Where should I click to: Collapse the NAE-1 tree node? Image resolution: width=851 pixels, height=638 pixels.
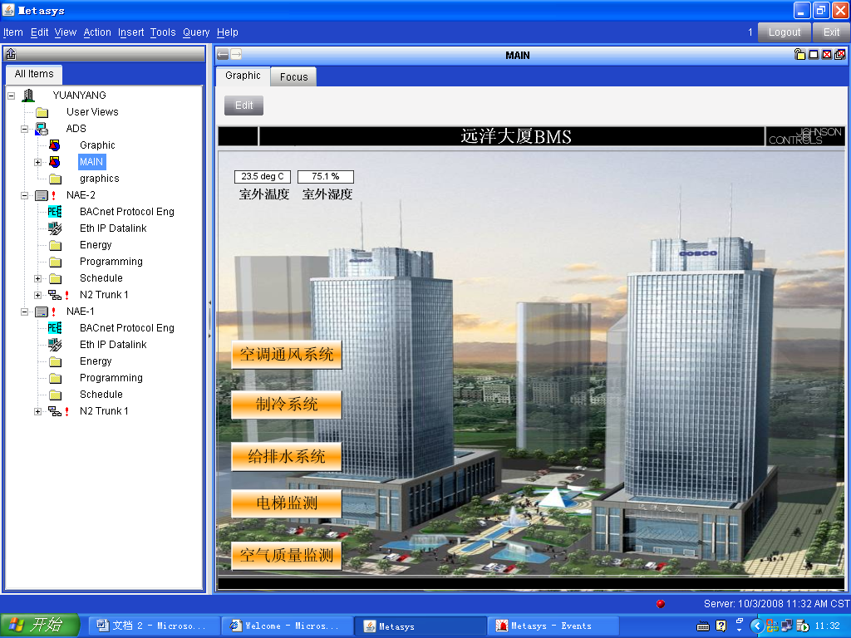24,312
